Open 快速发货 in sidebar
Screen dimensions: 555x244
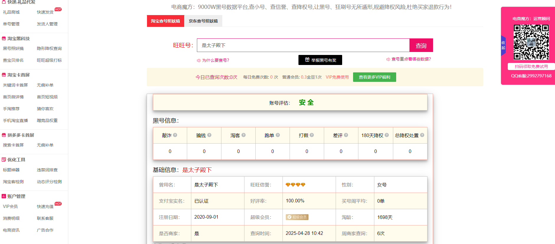coord(45,12)
